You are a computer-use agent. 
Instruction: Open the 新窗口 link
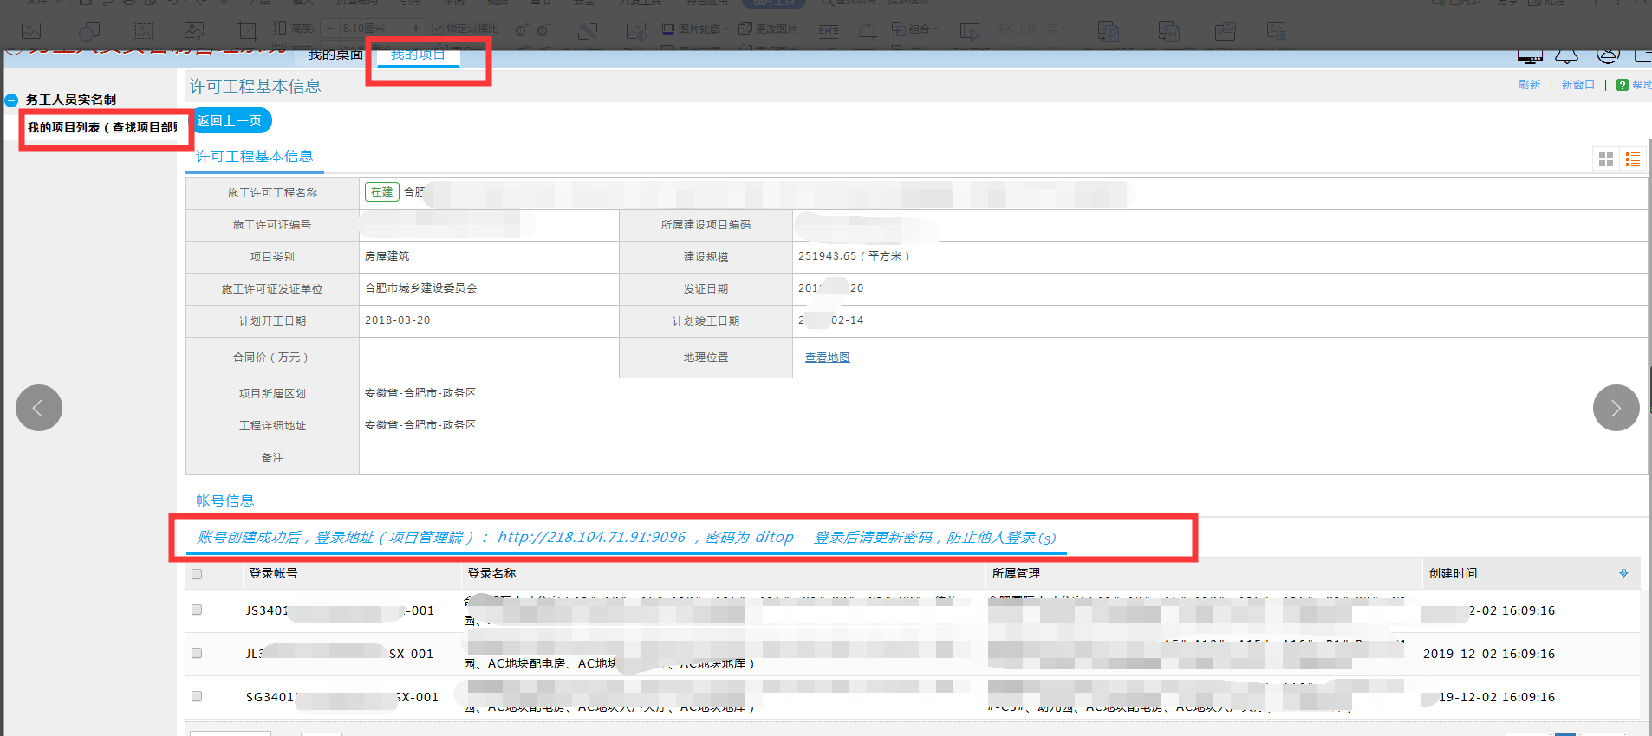pos(1577,85)
